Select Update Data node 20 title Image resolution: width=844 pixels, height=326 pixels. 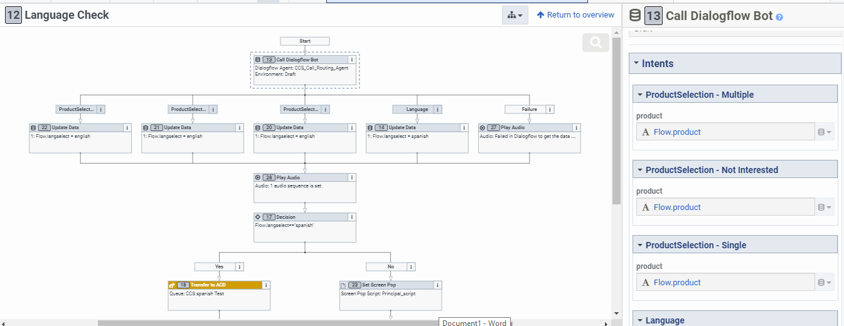pyautogui.click(x=290, y=127)
